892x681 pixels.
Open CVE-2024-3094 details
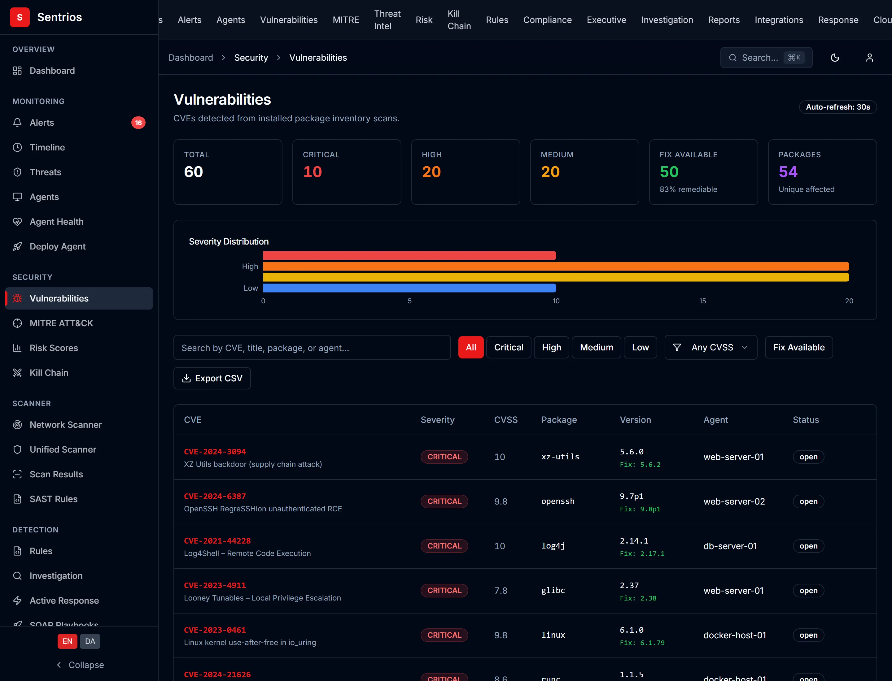point(215,452)
